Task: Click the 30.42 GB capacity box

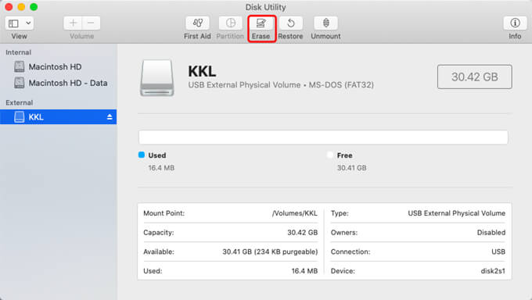Action: [x=475, y=77]
